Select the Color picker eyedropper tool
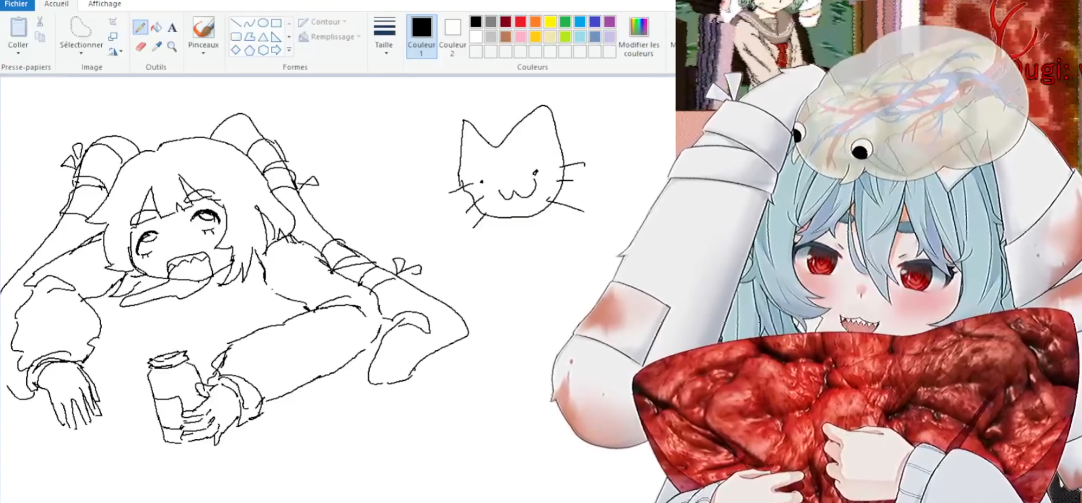This screenshot has height=503, width=1082. click(x=157, y=47)
